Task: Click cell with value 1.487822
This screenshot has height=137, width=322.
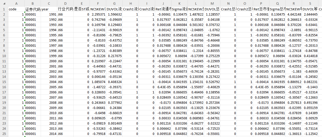Action: [196, 14]
